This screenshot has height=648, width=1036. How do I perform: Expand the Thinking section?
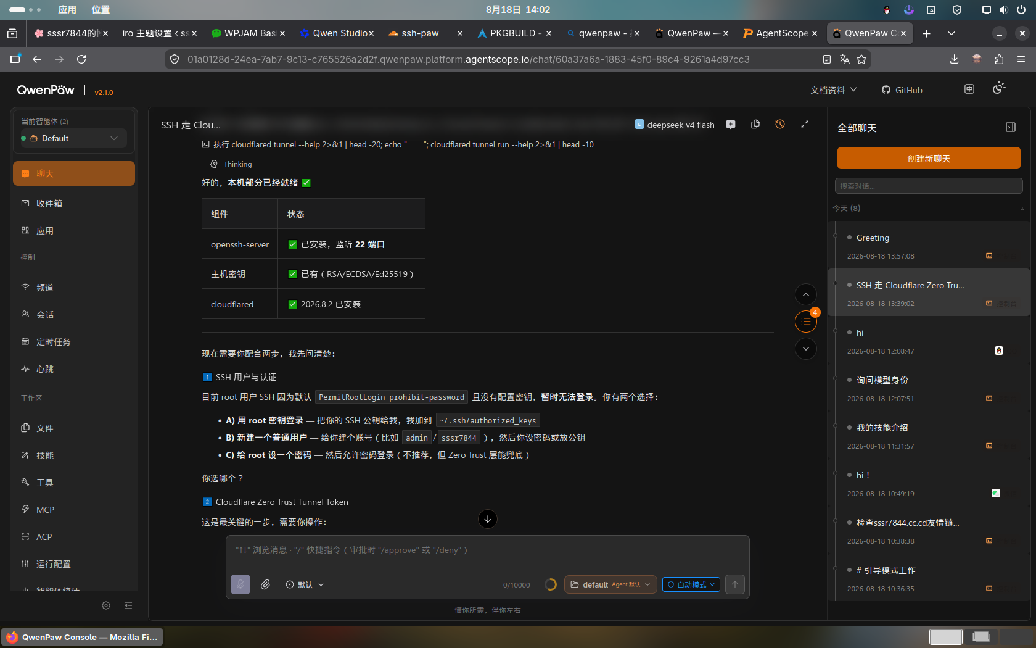pos(231,164)
